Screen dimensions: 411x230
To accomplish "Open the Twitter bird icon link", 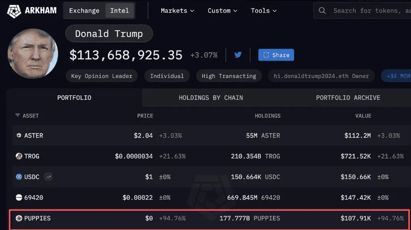I will [x=238, y=55].
